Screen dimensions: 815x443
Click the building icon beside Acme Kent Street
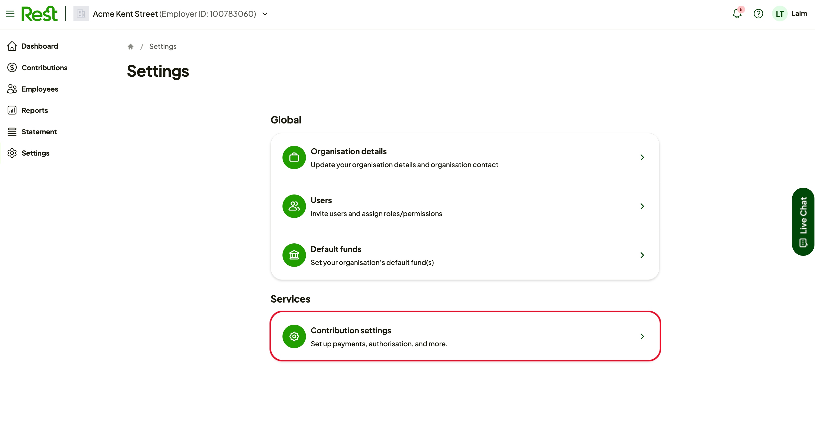click(x=81, y=14)
